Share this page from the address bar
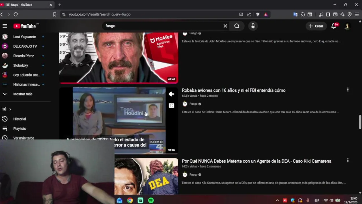362x204 pixels. pos(249,14)
